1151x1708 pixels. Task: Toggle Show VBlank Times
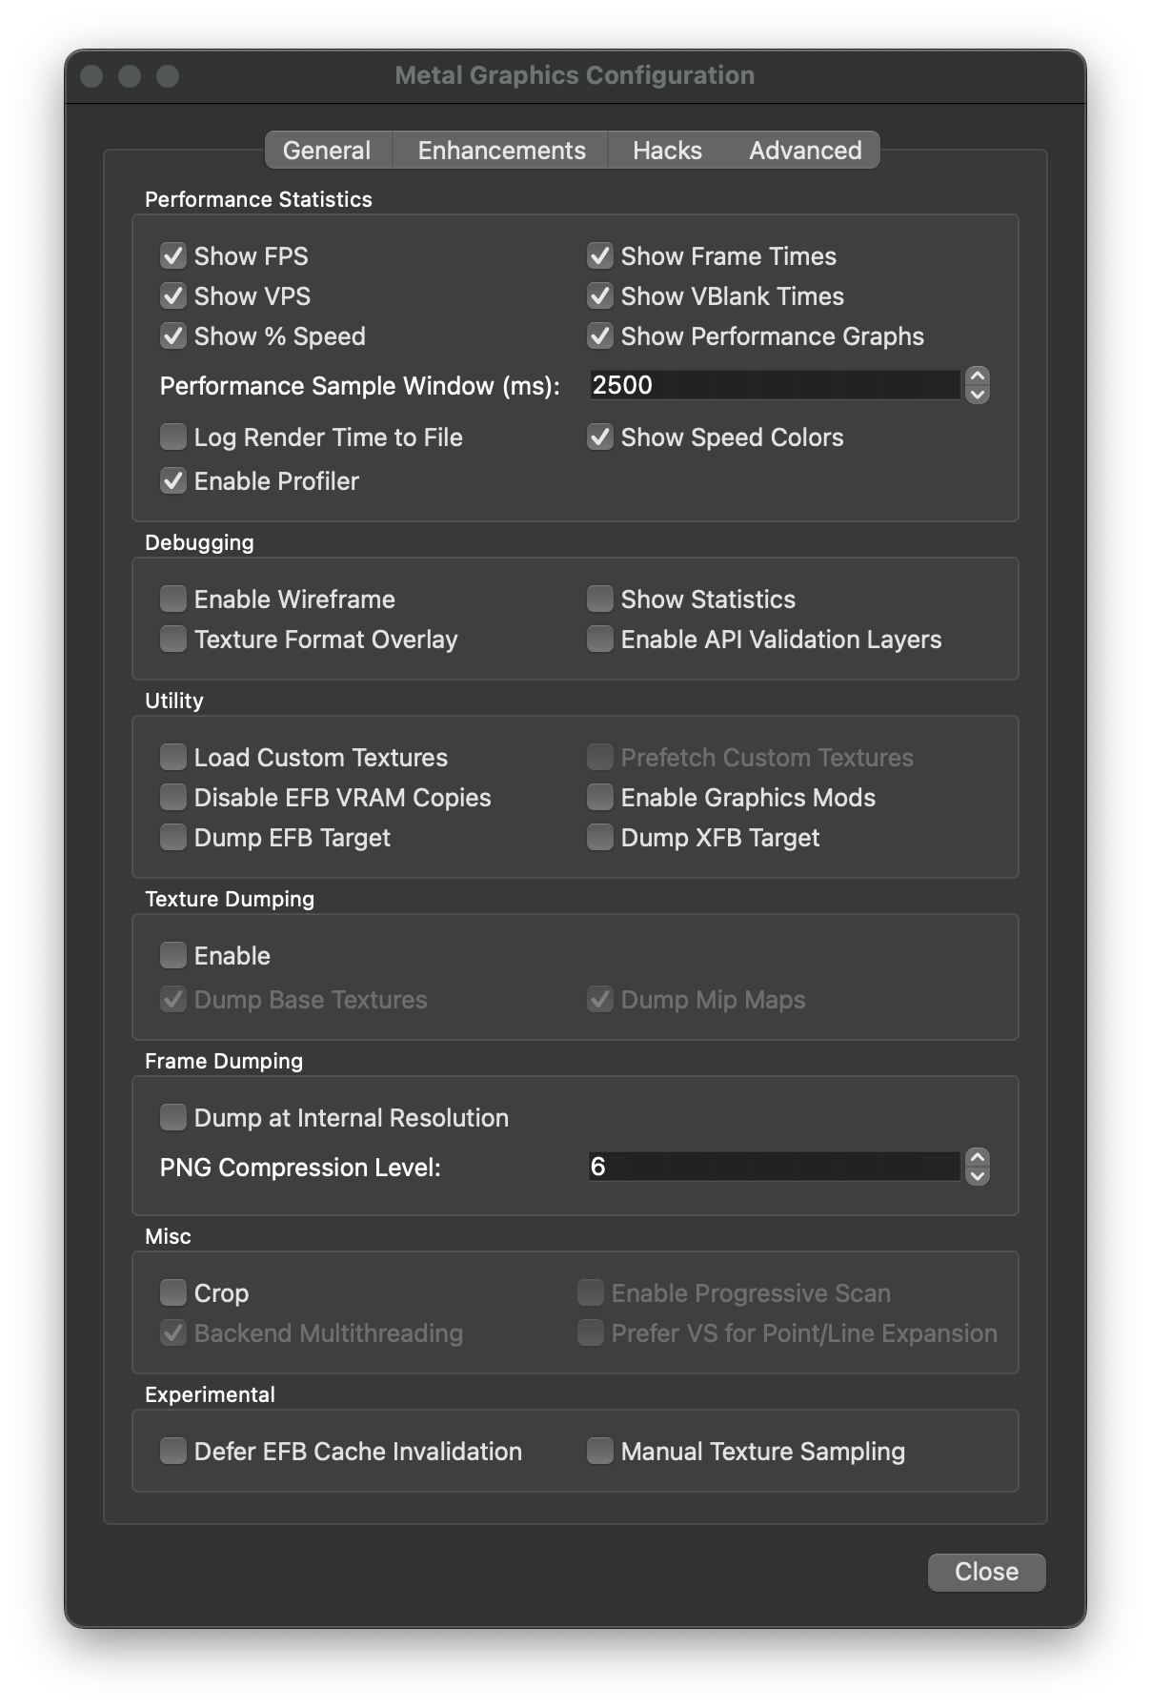pyautogui.click(x=599, y=296)
